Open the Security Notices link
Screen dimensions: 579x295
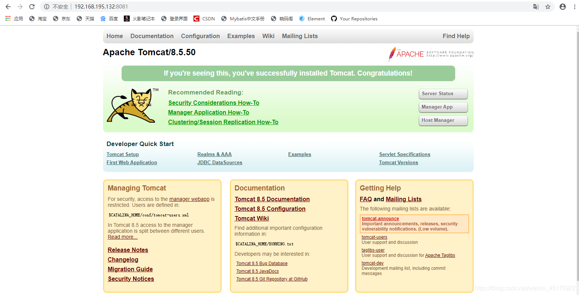(x=131, y=279)
